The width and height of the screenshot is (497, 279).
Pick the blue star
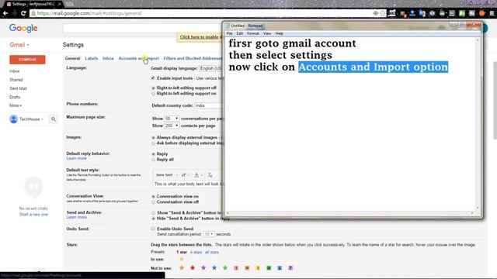pos(214,268)
